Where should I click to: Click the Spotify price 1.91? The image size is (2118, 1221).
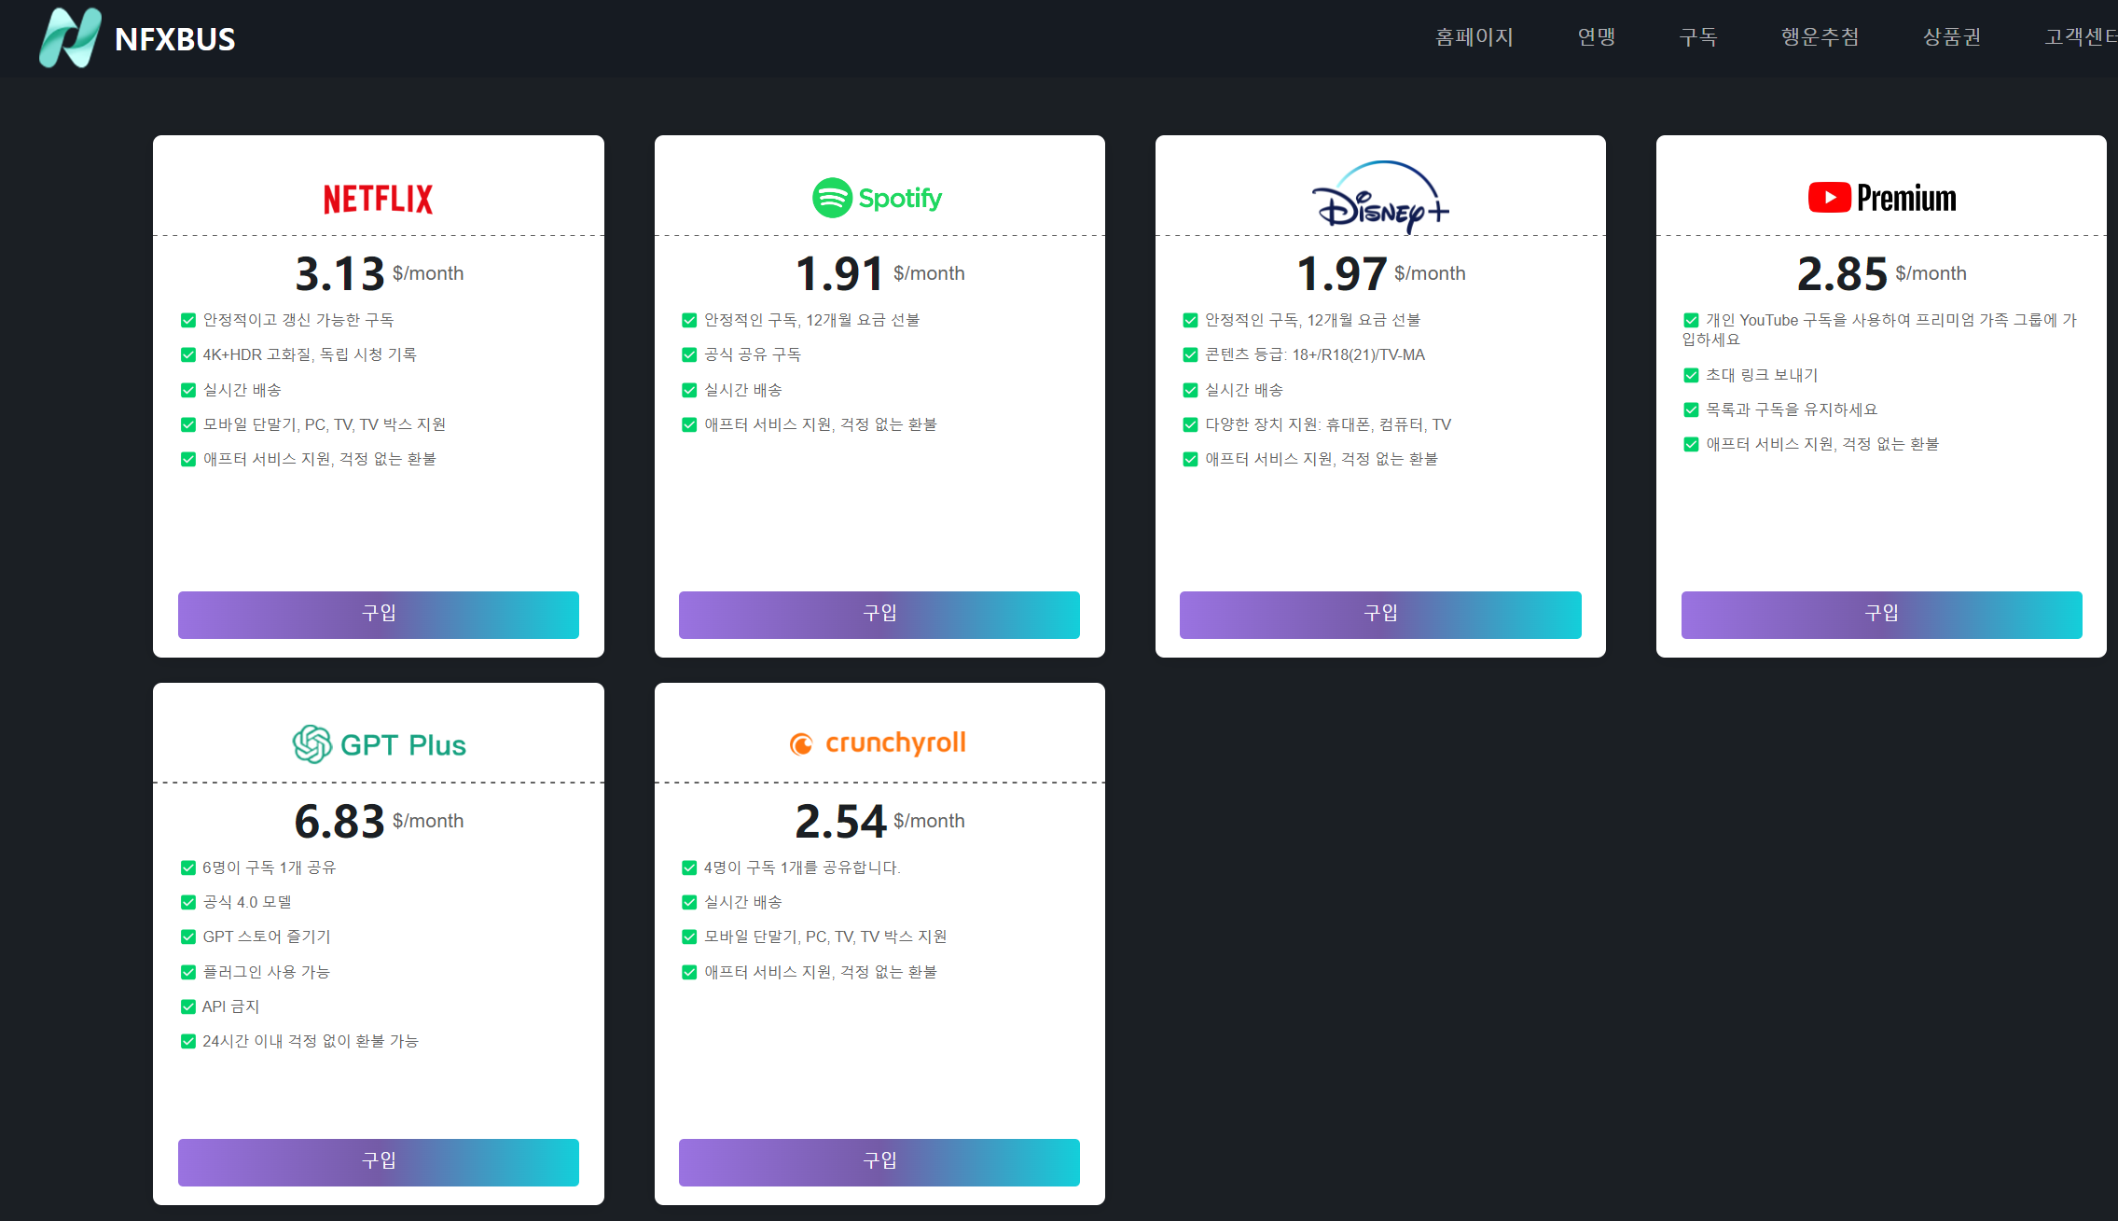pos(839,274)
